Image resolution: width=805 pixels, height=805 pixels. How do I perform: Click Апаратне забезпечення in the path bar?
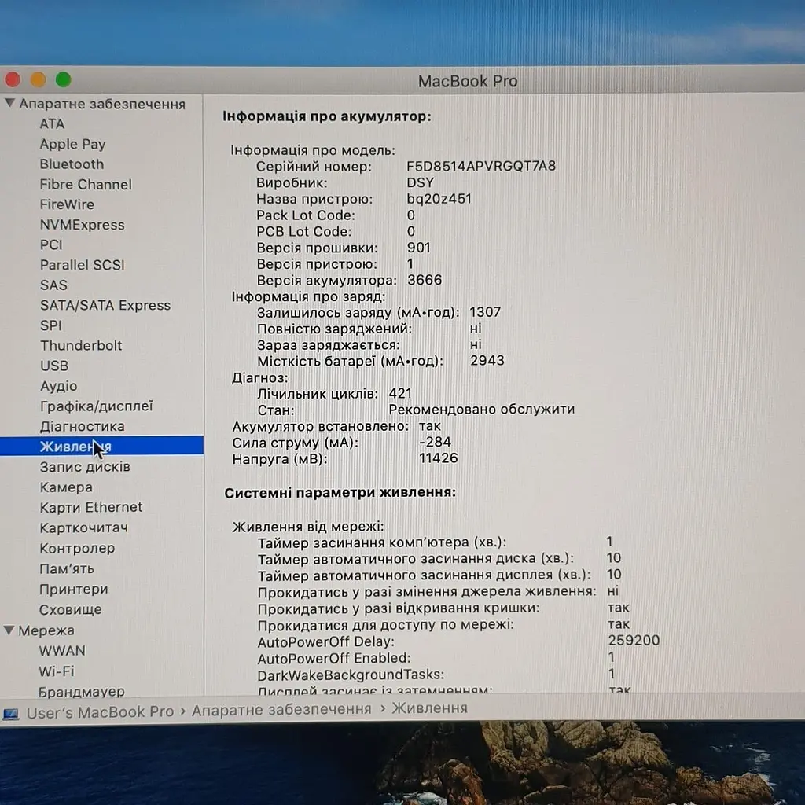coord(281,710)
